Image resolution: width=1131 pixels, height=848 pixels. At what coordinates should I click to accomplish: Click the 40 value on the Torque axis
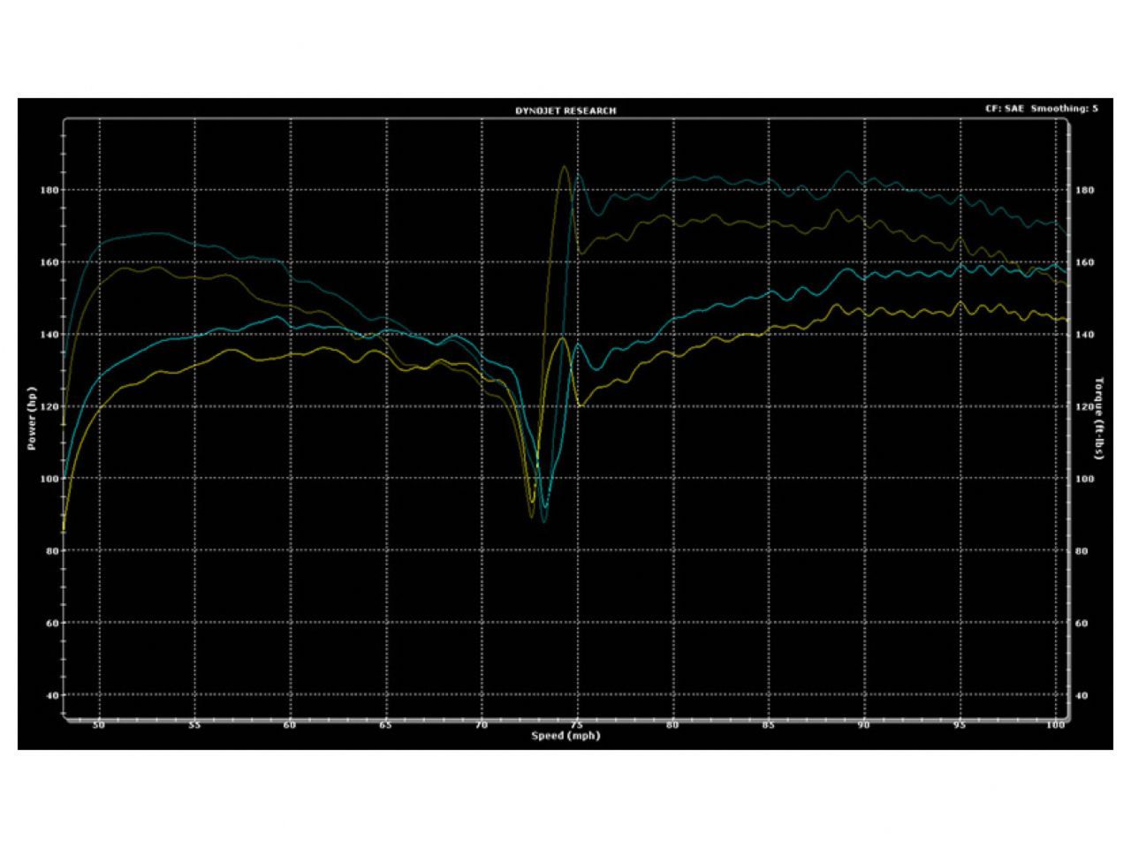(x=1082, y=695)
